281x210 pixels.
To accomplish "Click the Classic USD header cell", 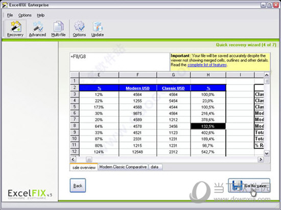I will [174, 88].
